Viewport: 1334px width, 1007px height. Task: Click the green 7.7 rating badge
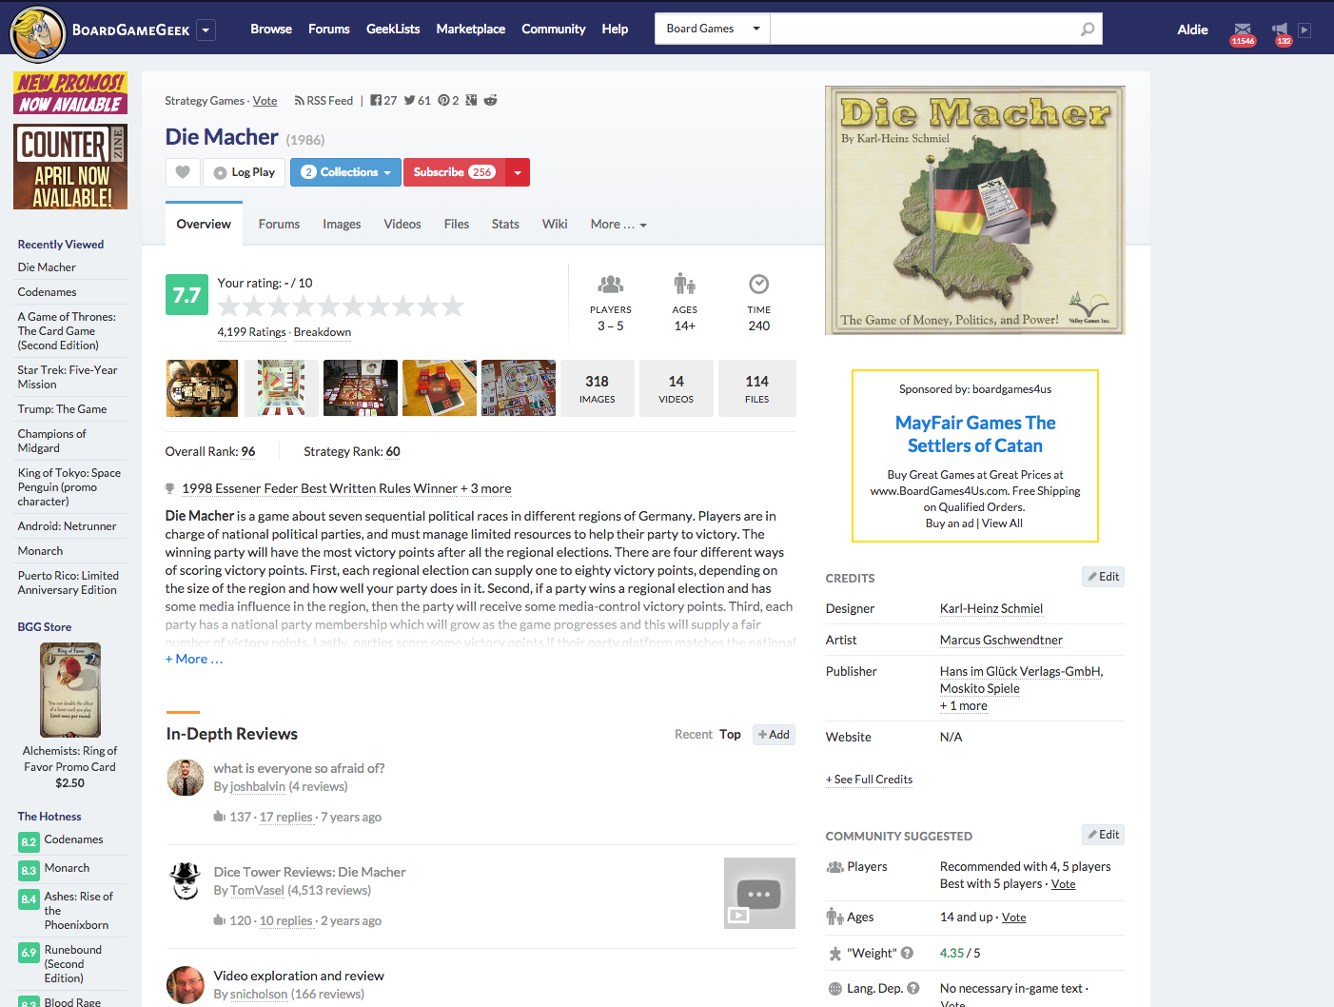[x=186, y=295]
